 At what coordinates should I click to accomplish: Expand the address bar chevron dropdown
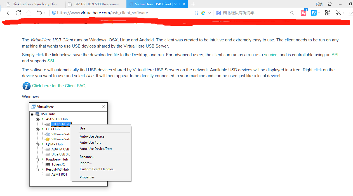tap(209, 13)
